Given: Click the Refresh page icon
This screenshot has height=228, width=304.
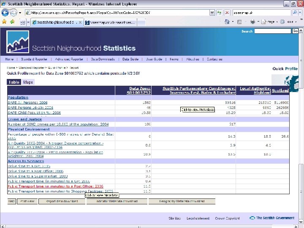Looking at the screenshot, I should click(x=219, y=13).
